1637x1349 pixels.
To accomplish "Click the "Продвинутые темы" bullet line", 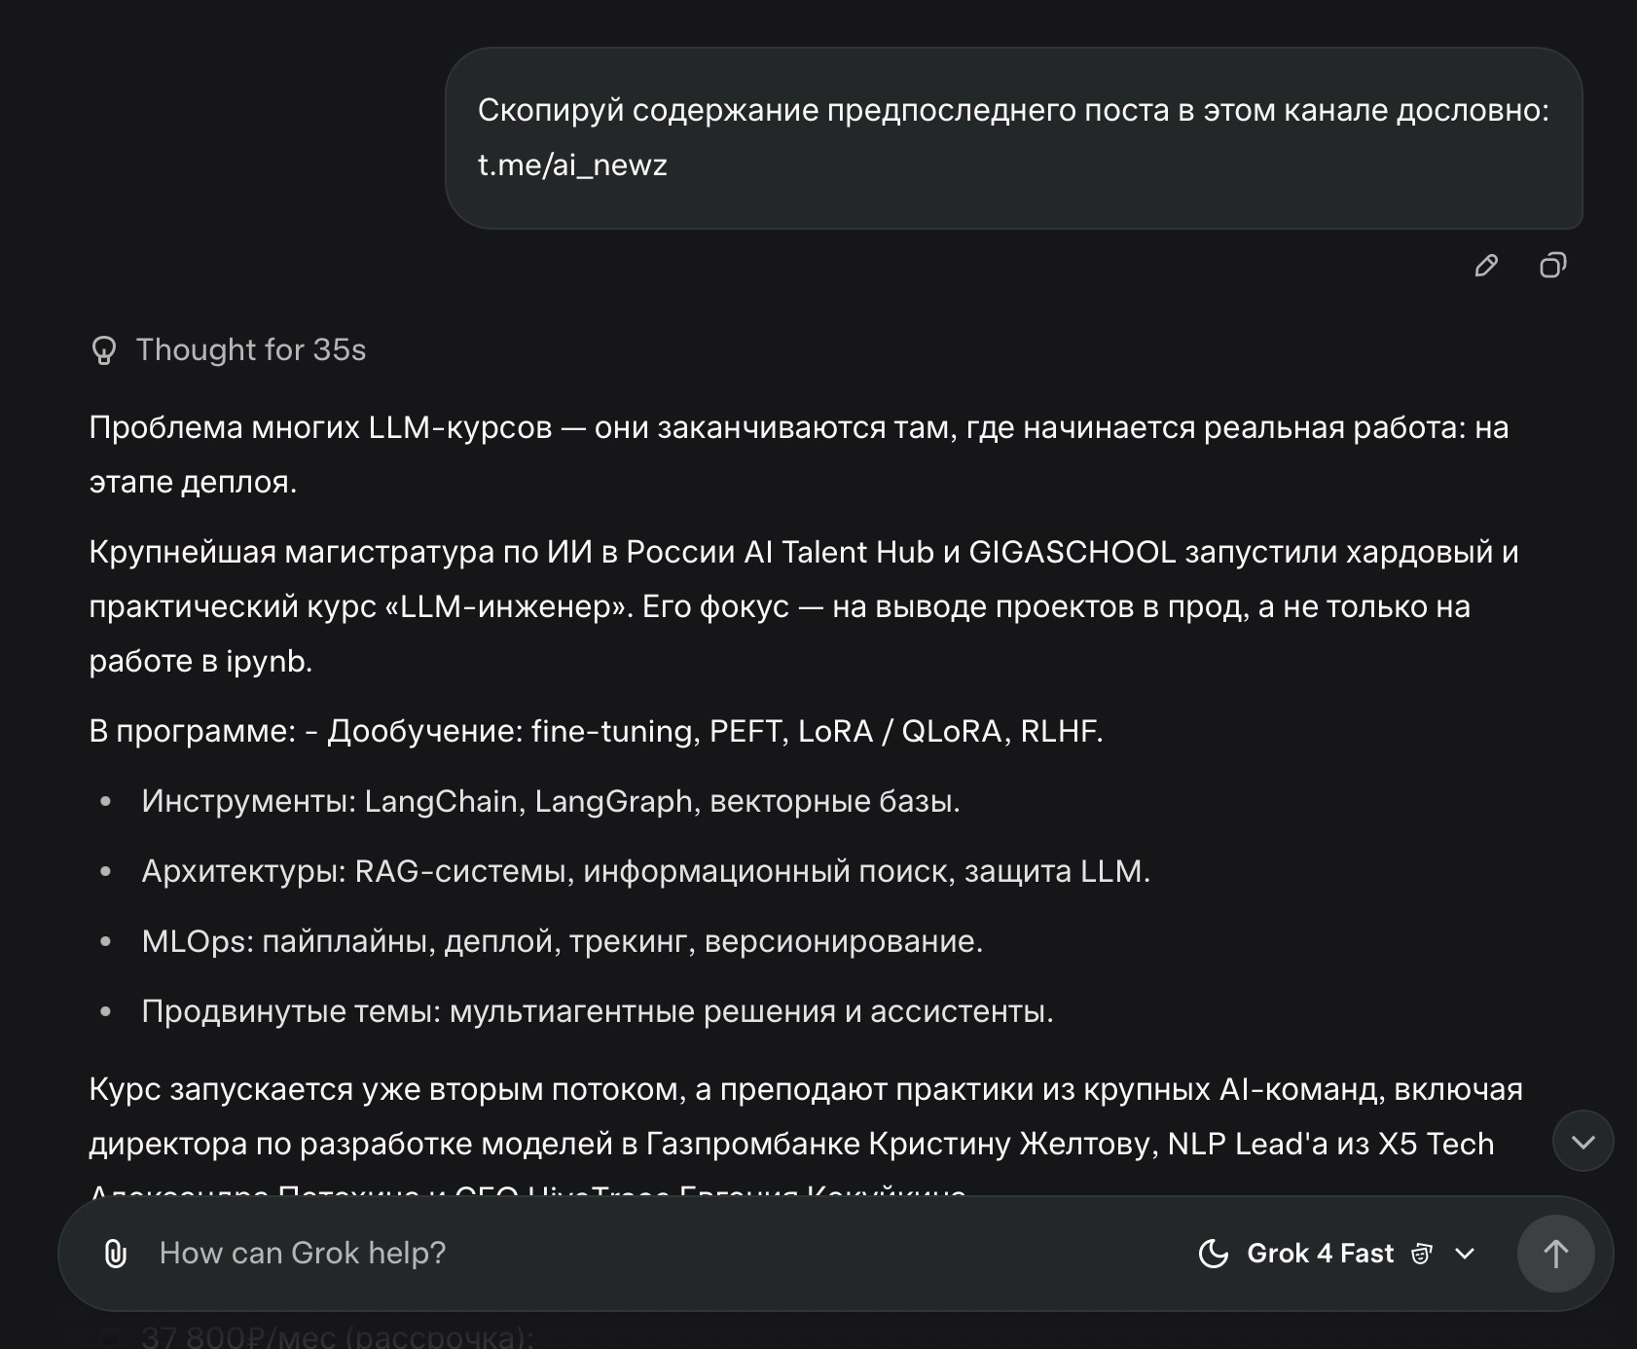I will click(597, 1011).
